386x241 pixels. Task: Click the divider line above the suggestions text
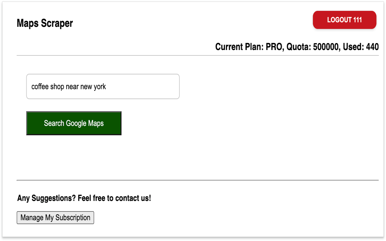click(x=198, y=180)
